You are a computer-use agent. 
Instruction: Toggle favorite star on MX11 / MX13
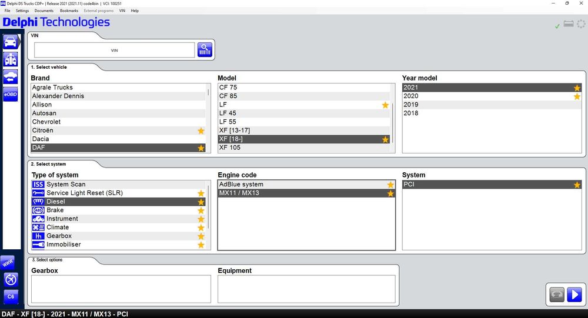point(390,193)
